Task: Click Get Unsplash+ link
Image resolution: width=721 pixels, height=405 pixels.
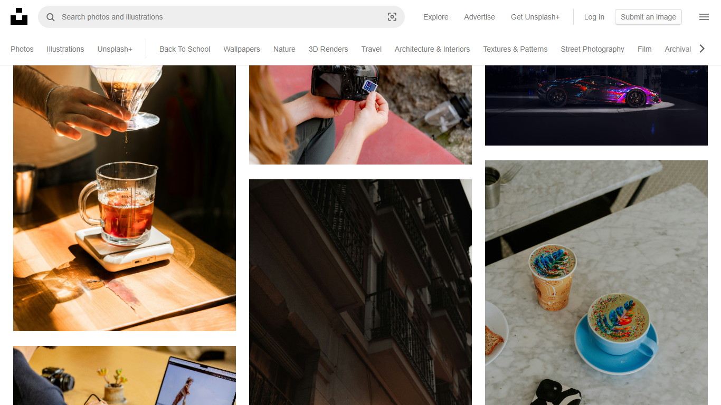Action: [535, 17]
